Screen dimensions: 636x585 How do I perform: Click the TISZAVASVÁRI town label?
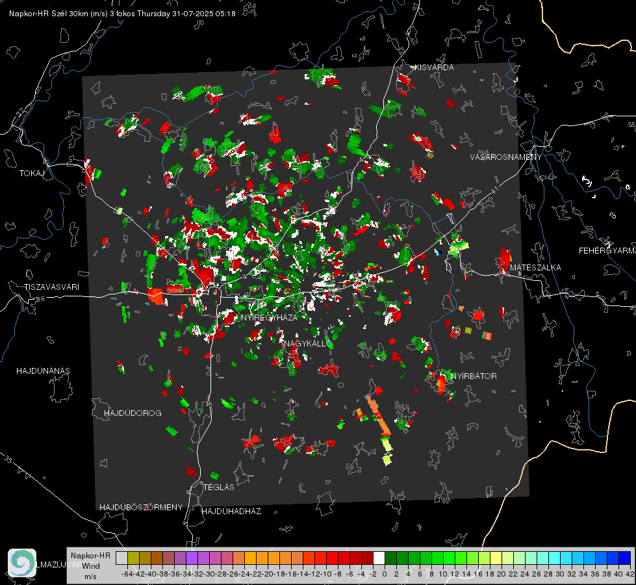(51, 287)
